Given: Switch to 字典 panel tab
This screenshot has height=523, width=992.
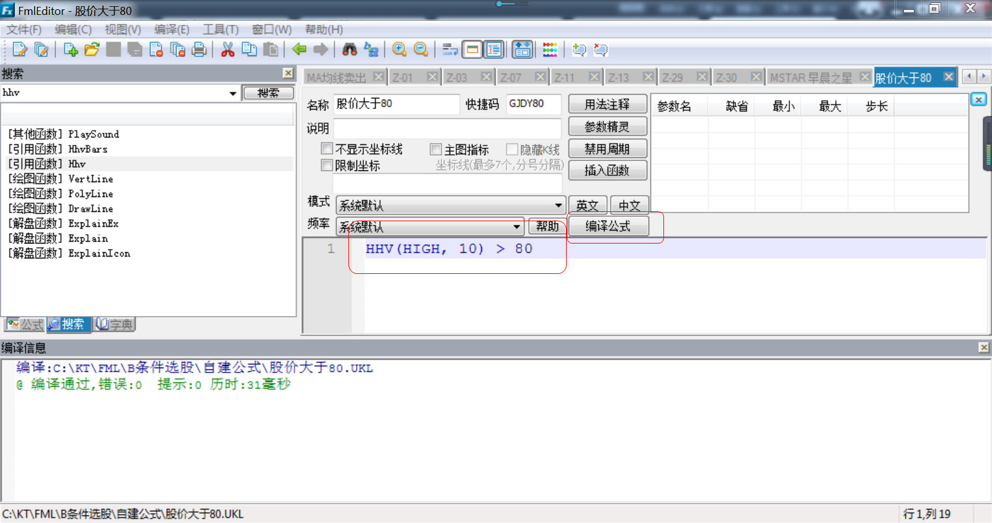Looking at the screenshot, I should 115,324.
